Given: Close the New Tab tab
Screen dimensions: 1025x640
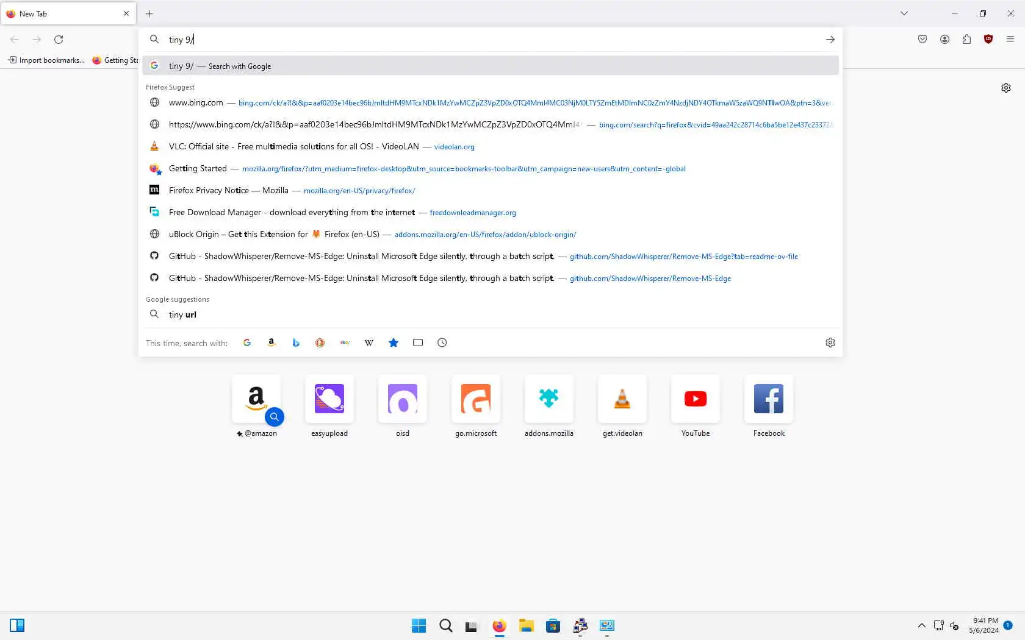Looking at the screenshot, I should (x=126, y=13).
